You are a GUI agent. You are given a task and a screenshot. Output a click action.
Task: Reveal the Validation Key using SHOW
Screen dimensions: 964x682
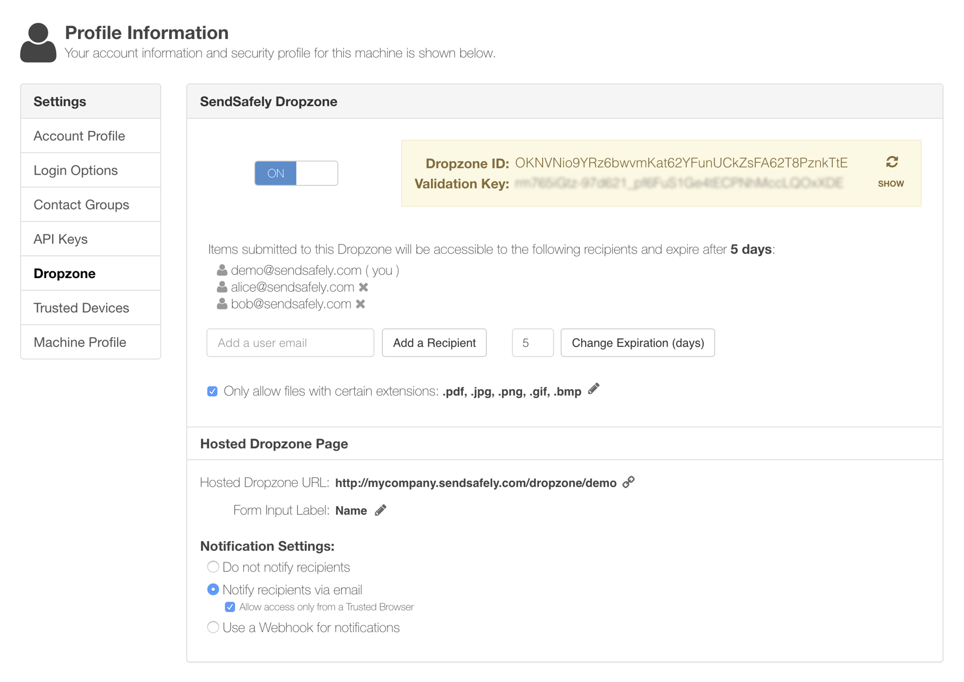891,183
